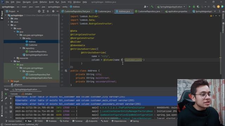Open the warnings indicator in editor corner
Screen dimensions: 225x126
pyautogui.click(x=212, y=16)
